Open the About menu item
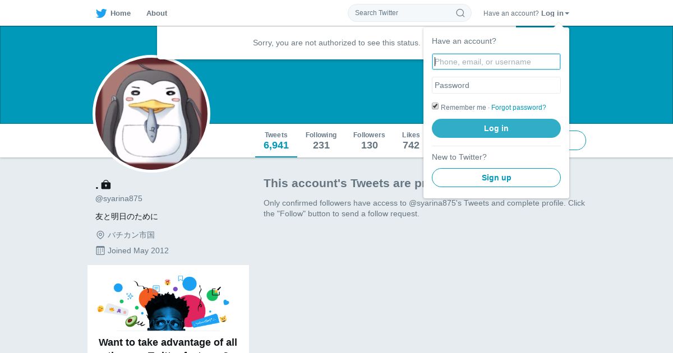Image resolution: width=673 pixels, height=353 pixels. pyautogui.click(x=156, y=13)
